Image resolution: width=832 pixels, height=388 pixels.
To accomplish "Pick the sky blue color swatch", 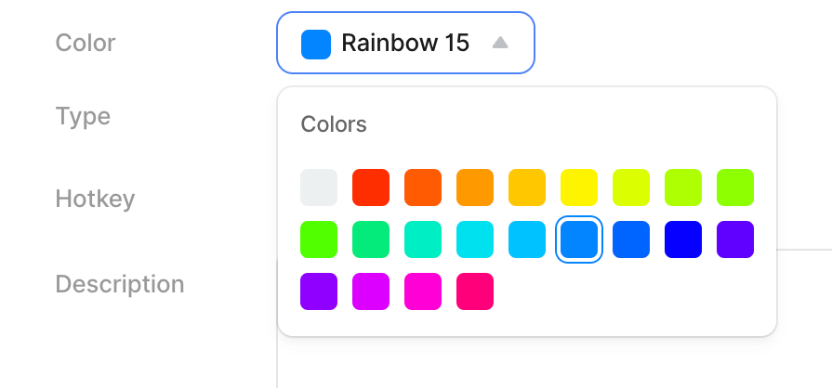I will point(527,239).
